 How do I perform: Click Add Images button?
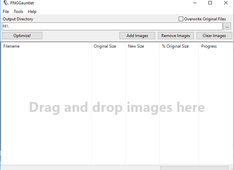click(137, 36)
